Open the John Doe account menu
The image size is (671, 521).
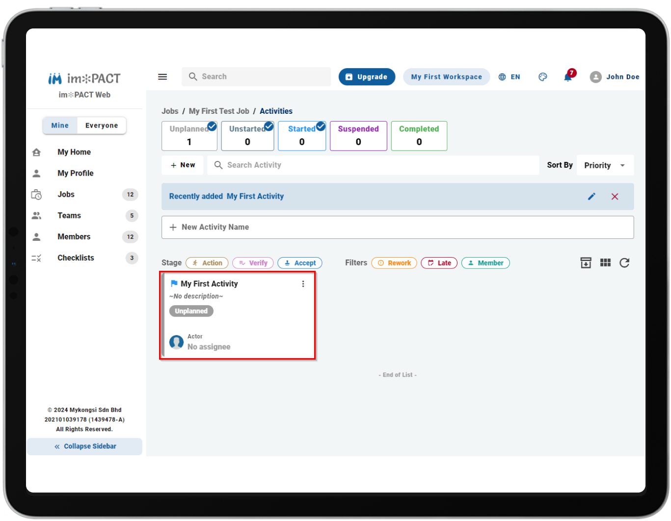point(615,77)
